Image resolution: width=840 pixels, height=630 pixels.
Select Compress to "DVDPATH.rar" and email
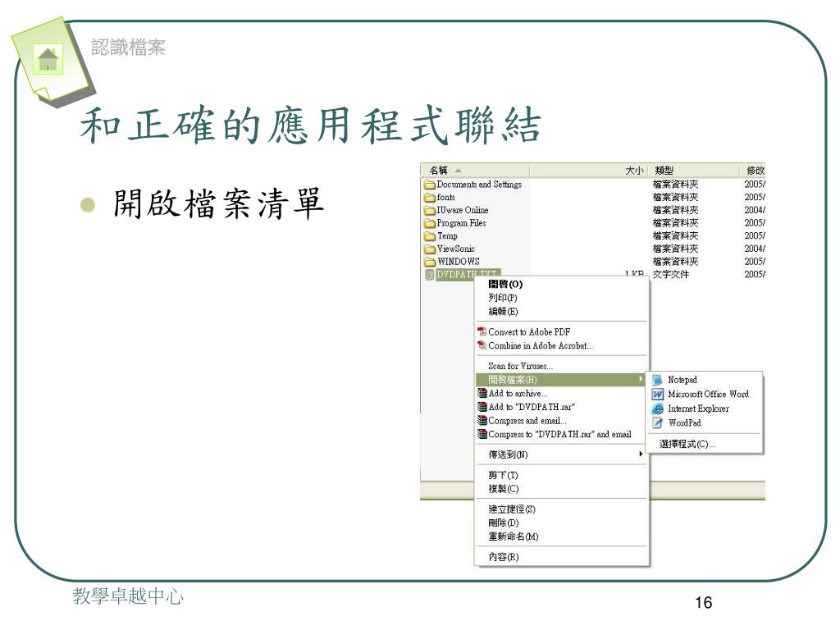(x=561, y=435)
